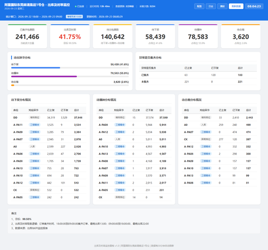Select the red 41.75% on-time rate card
Viewport: 268px width, 250px height.
tap(70, 36)
